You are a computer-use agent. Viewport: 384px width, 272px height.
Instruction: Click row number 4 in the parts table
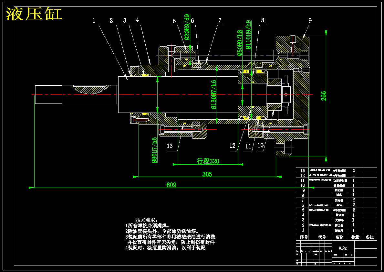coord(303,215)
